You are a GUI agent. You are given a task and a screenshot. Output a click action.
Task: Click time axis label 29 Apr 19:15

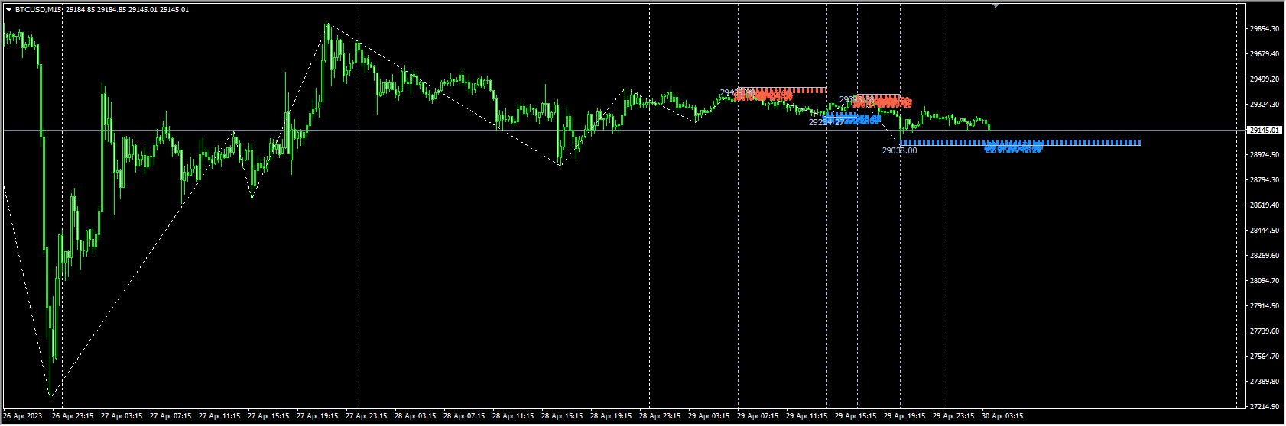pos(904,417)
